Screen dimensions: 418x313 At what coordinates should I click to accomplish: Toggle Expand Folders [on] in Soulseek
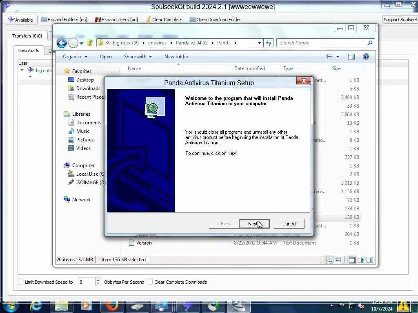(x=64, y=20)
